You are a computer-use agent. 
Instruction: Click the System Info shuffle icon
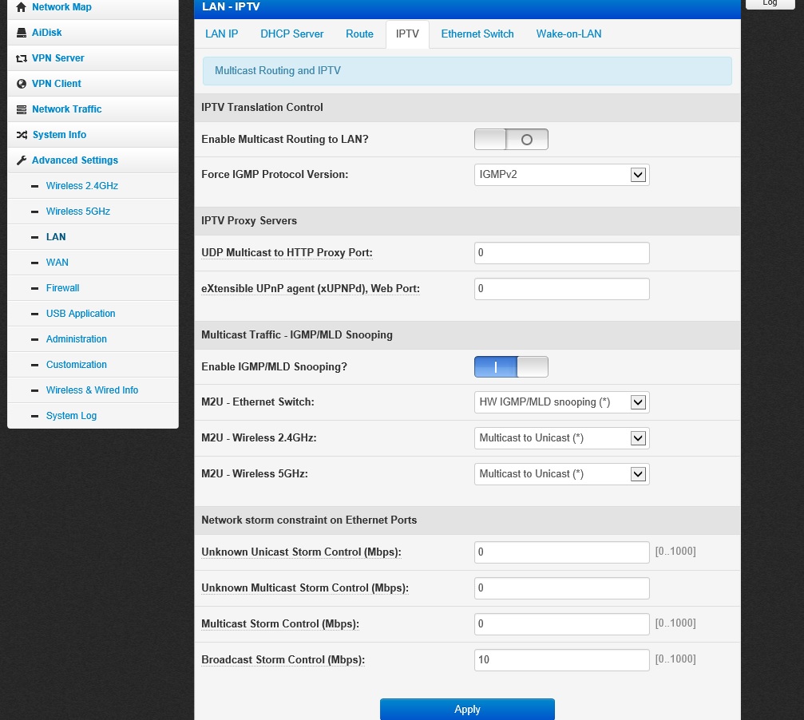[x=22, y=135]
